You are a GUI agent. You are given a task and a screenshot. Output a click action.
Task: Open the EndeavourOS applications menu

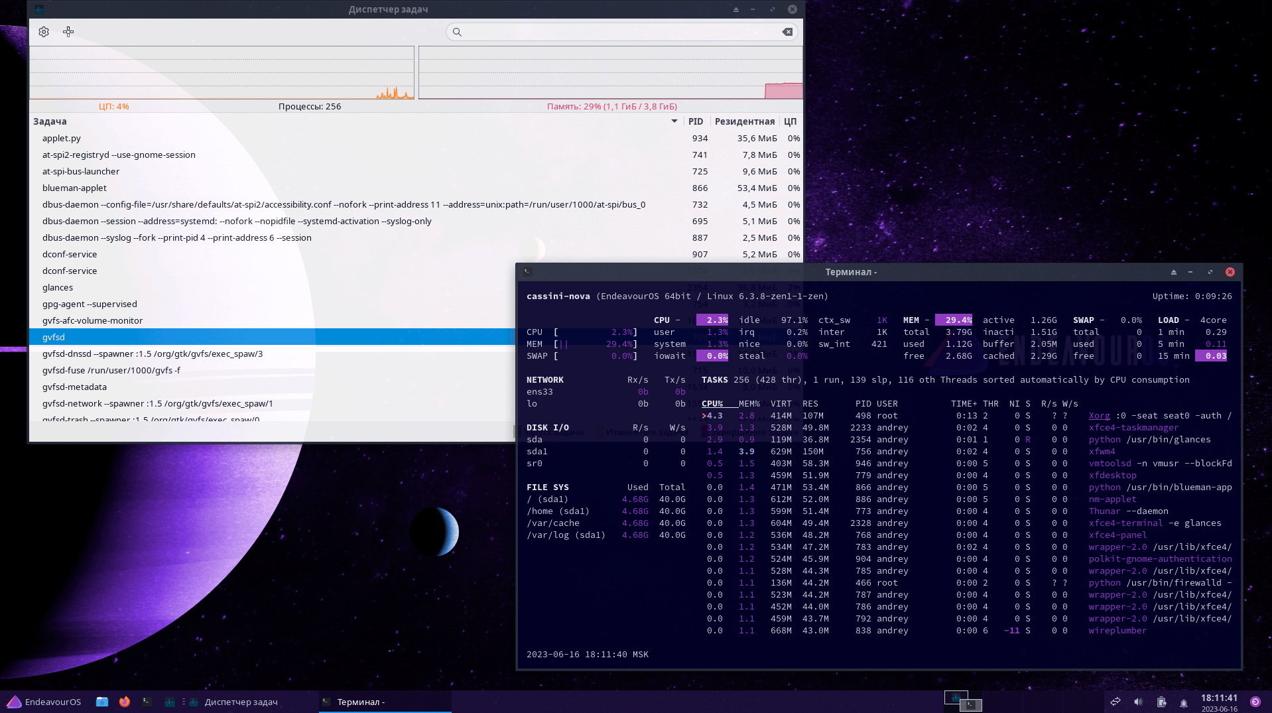(44, 702)
